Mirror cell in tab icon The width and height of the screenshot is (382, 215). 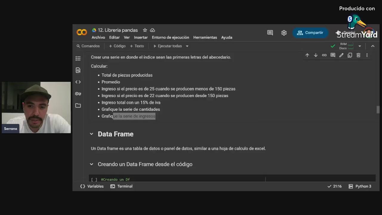[x=350, y=55]
